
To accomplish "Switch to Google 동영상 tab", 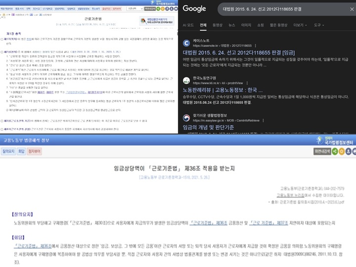I will (217, 25).
